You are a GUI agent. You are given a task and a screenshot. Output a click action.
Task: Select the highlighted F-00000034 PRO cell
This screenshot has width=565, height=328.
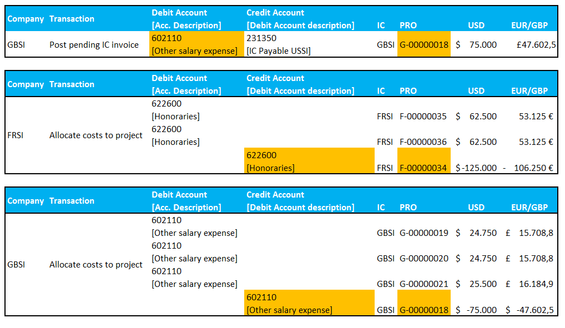(423, 168)
